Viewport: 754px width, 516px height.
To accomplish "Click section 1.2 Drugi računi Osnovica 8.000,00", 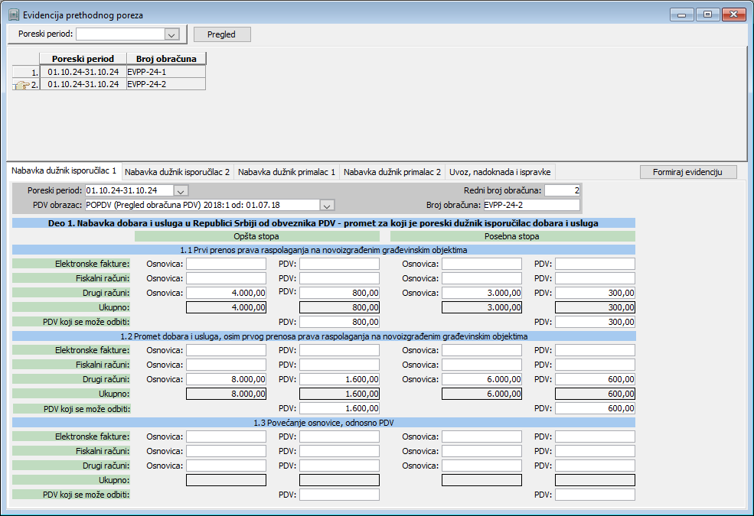I will (226, 379).
